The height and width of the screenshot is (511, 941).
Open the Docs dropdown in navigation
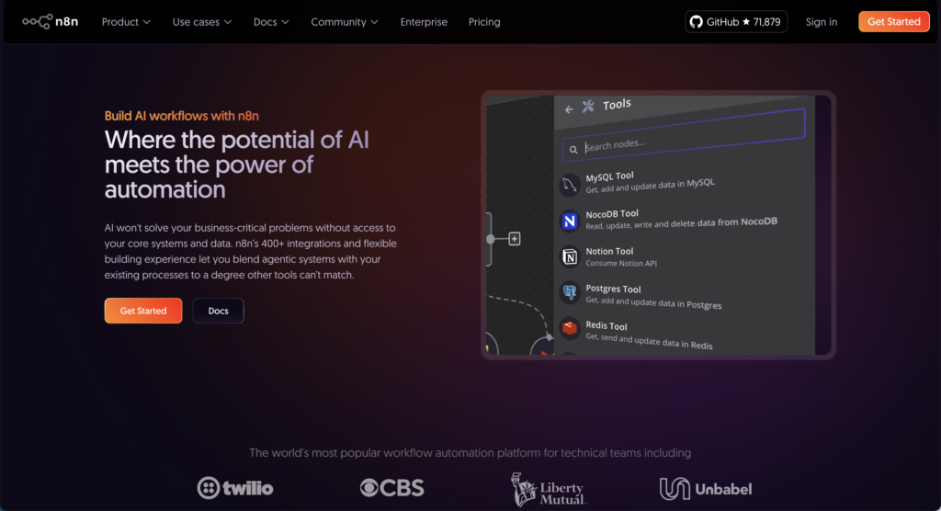click(271, 22)
